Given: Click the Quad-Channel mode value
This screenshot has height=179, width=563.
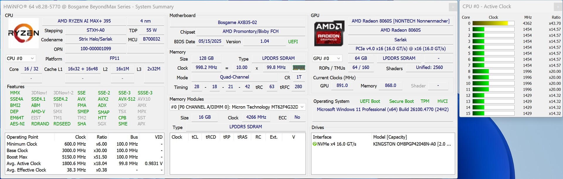Looking at the screenshot, I should tap(234, 77).
